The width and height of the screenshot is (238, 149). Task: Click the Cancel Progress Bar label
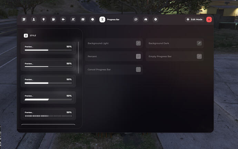(99, 69)
